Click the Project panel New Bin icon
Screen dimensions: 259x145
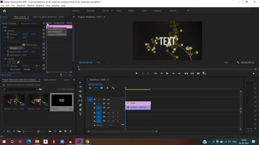click(60, 131)
